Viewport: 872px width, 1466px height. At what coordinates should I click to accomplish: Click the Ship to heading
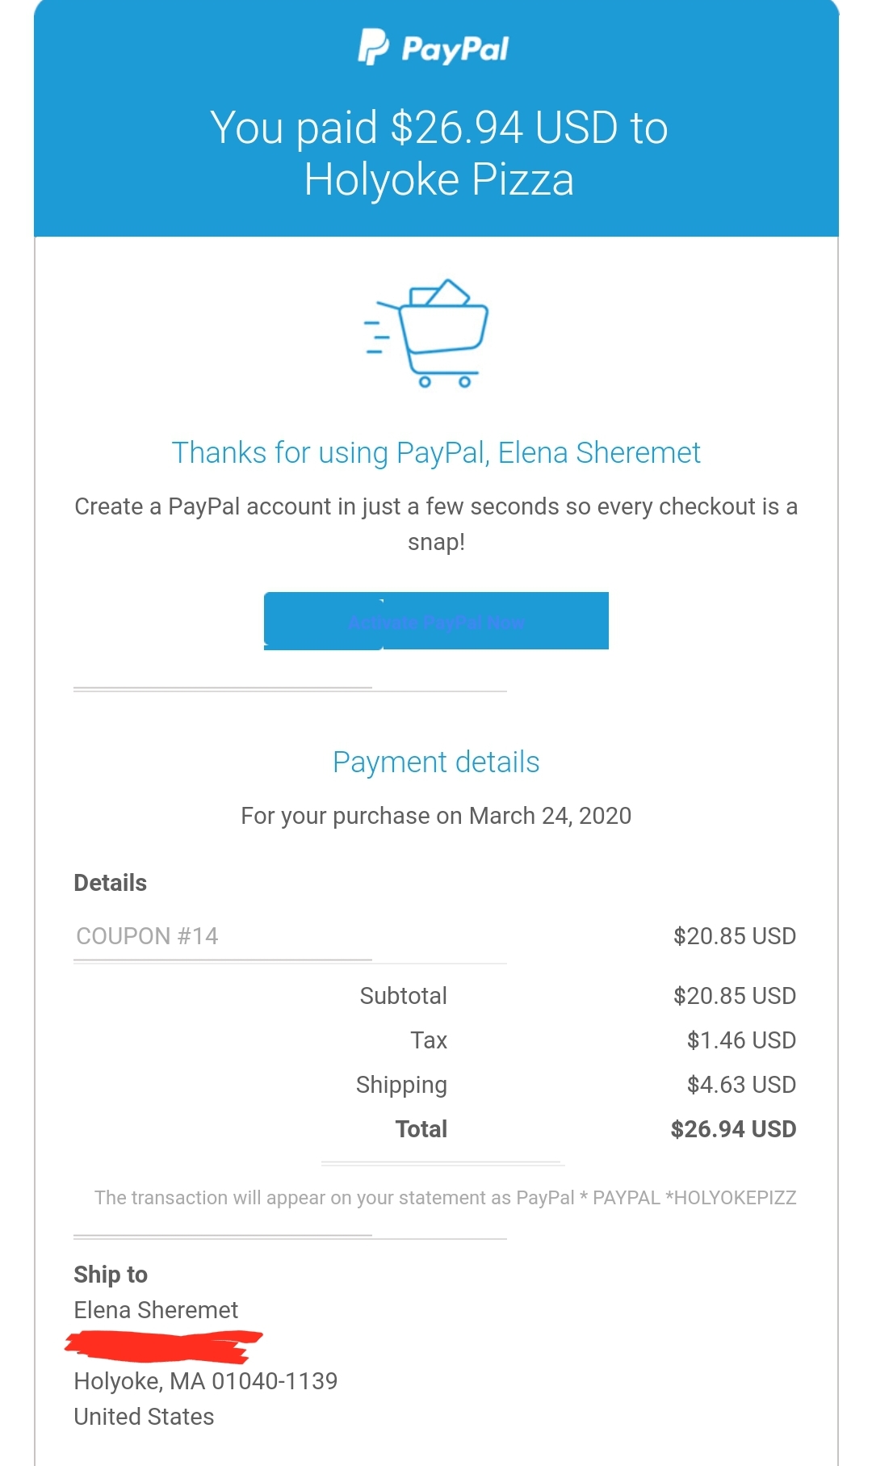[111, 1275]
